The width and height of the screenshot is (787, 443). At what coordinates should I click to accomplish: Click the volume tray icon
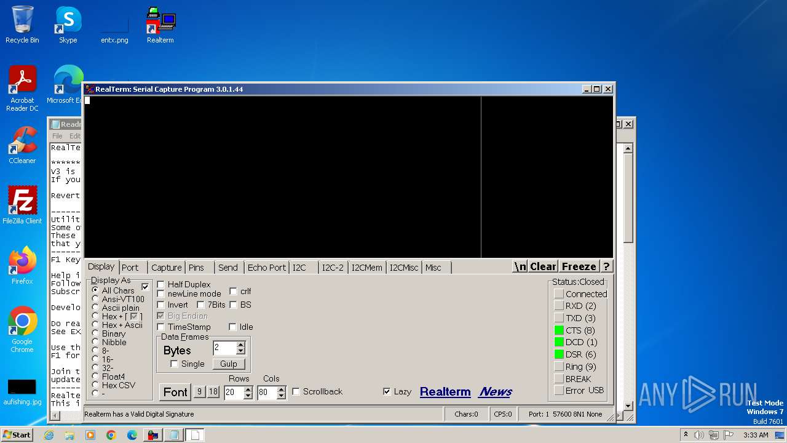(699, 435)
